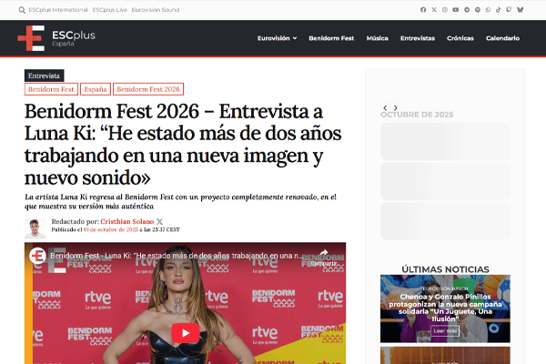Open the Crónicas menu item
This screenshot has width=546, height=364.
460,38
